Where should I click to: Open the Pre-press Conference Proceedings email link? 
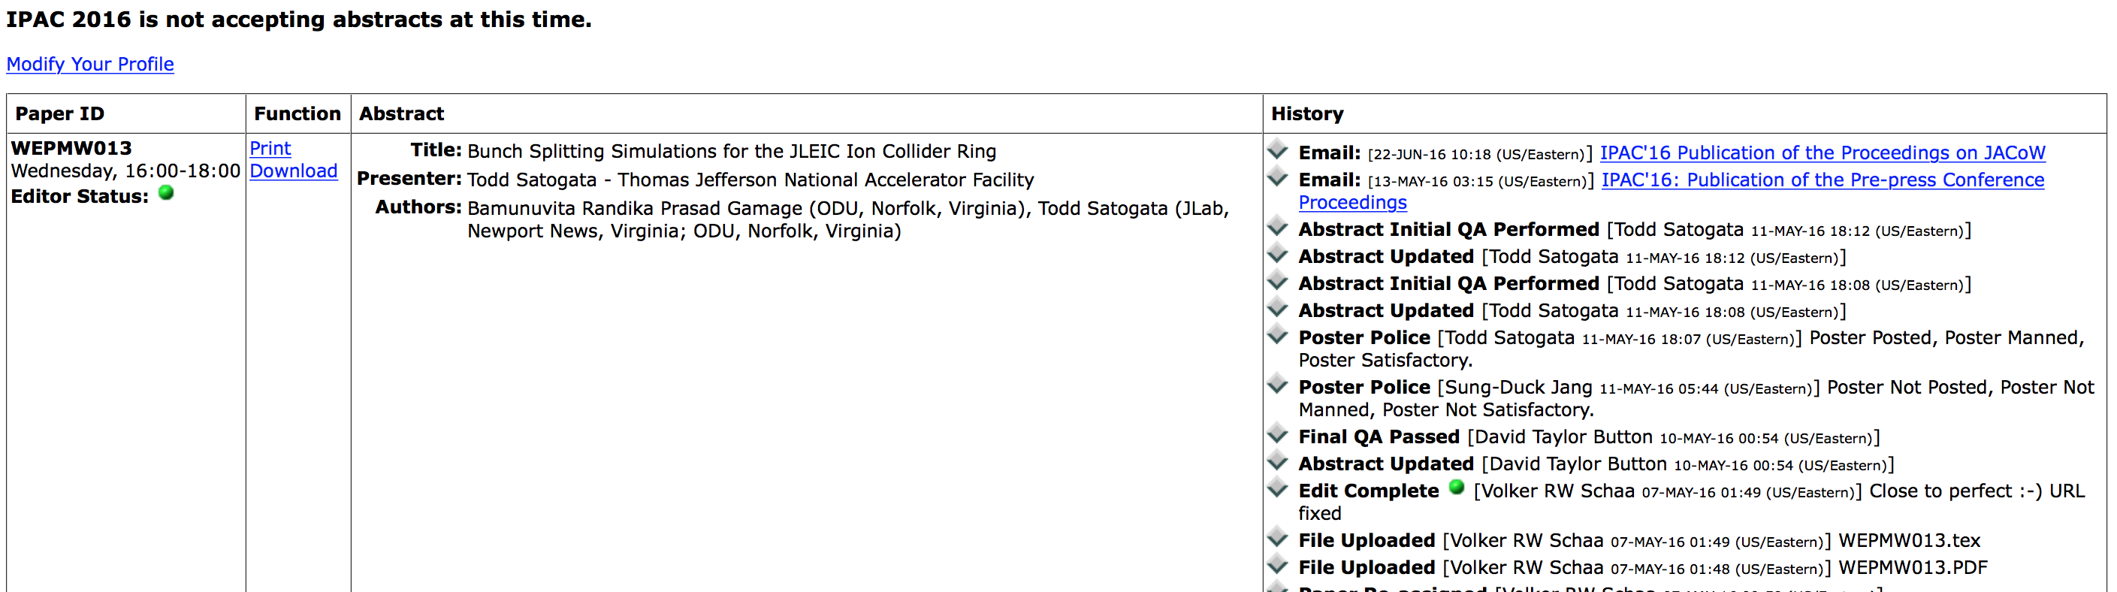click(x=1671, y=191)
